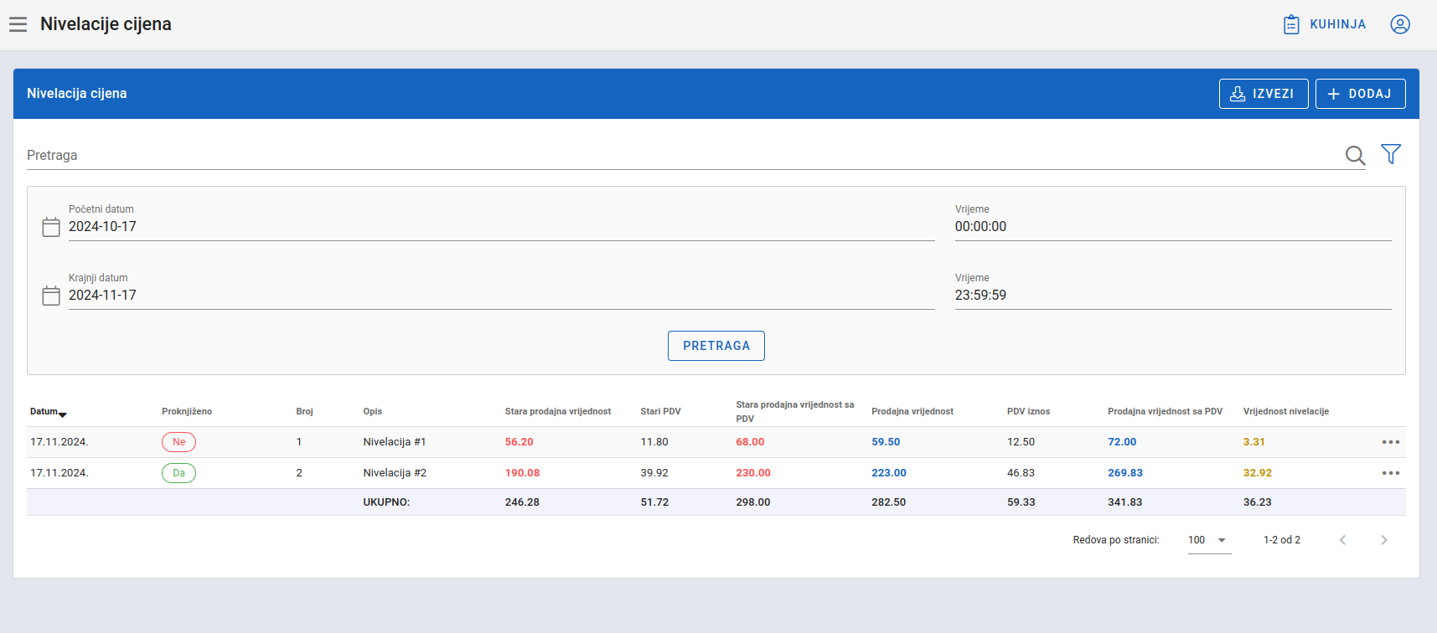1437x633 pixels.
Task: Go to the previous page arrow
Action: (1342, 540)
